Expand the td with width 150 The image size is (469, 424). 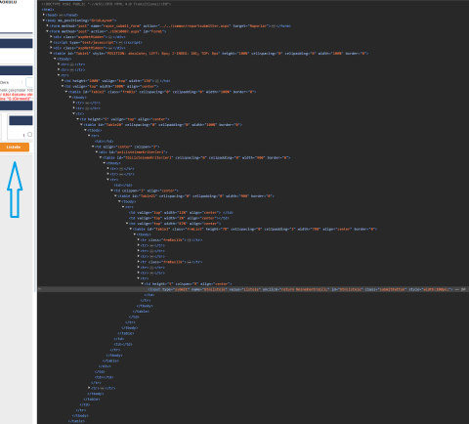pos(63,81)
